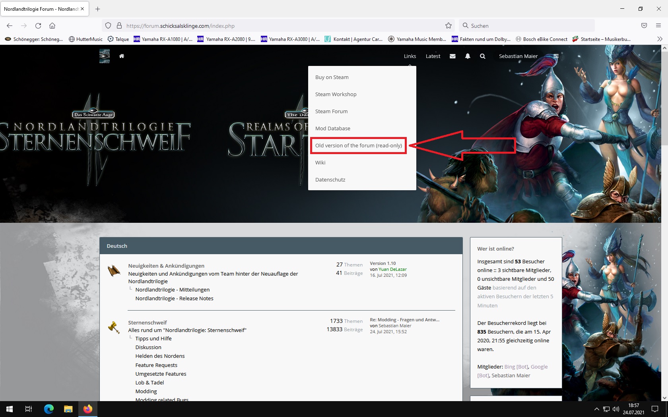Open Talque bookmark
Image resolution: width=668 pixels, height=417 pixels.
[118, 39]
